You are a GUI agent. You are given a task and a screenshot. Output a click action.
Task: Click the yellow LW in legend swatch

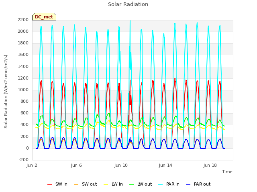106,185
